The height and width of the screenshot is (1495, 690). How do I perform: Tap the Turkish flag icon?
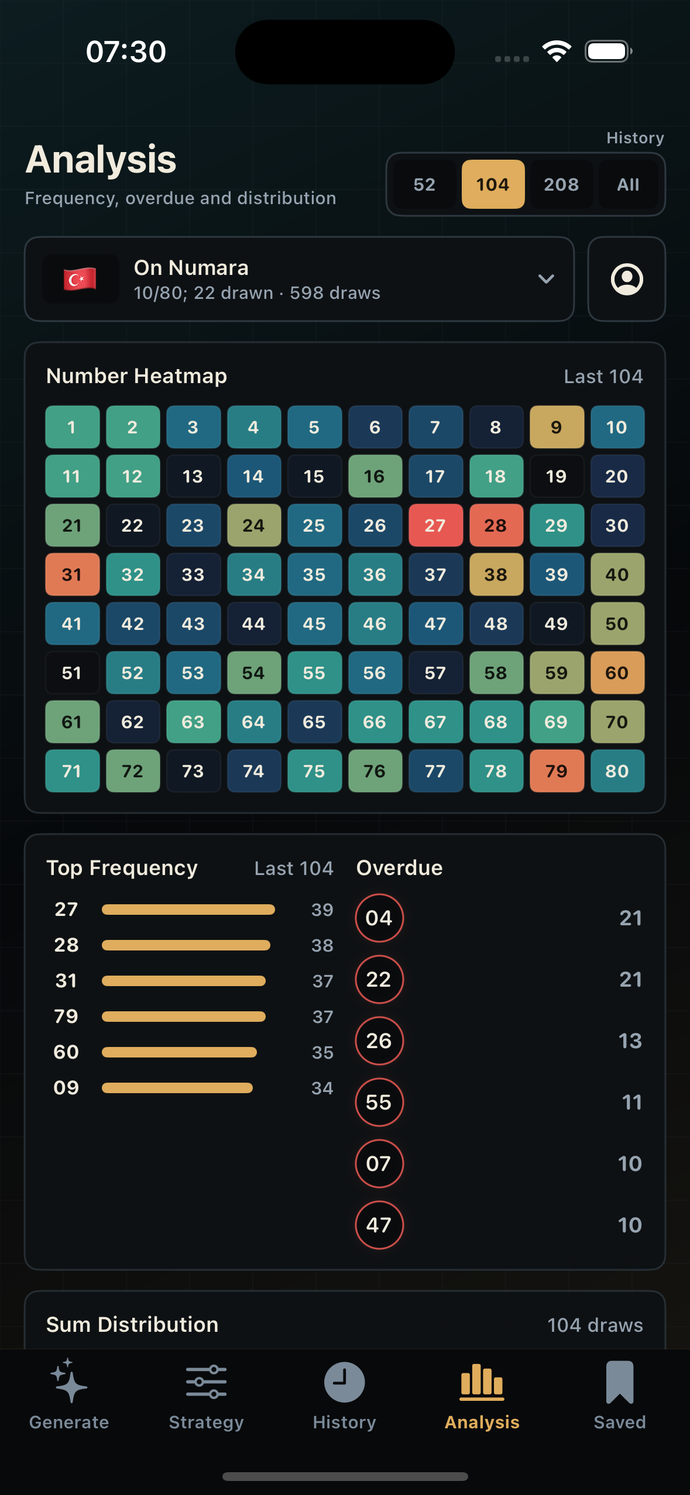80,279
